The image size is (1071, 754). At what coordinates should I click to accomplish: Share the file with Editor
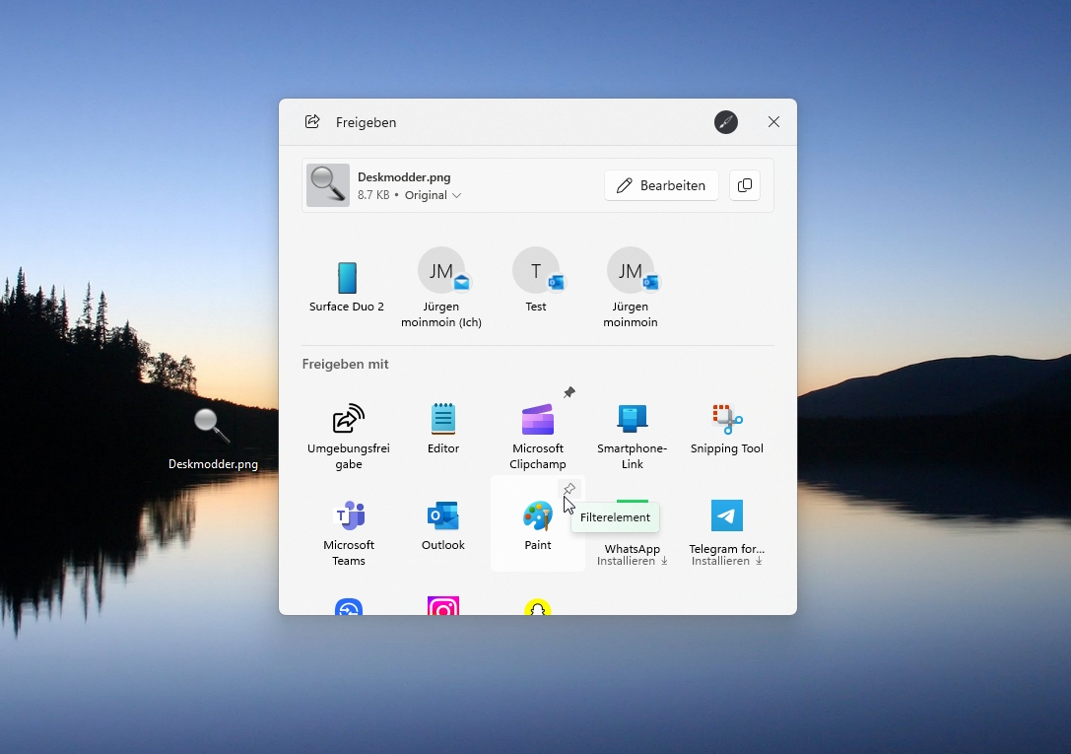[x=443, y=428]
